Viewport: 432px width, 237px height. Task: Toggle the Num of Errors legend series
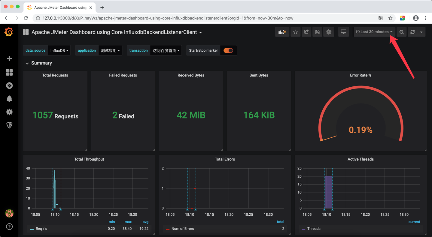(x=183, y=229)
